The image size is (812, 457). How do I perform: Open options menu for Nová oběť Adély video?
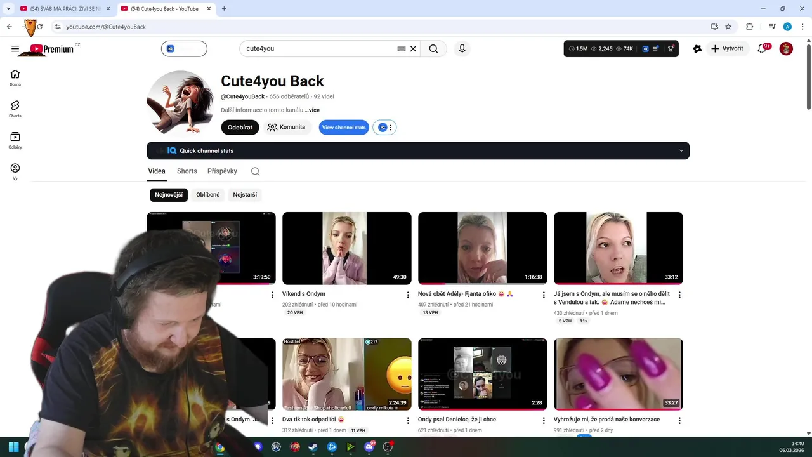(544, 295)
